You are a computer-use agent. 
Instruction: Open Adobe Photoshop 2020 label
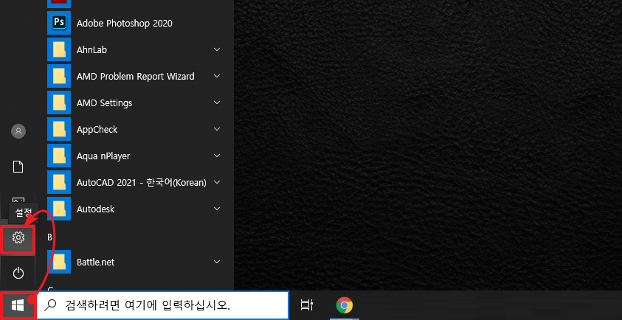125,24
